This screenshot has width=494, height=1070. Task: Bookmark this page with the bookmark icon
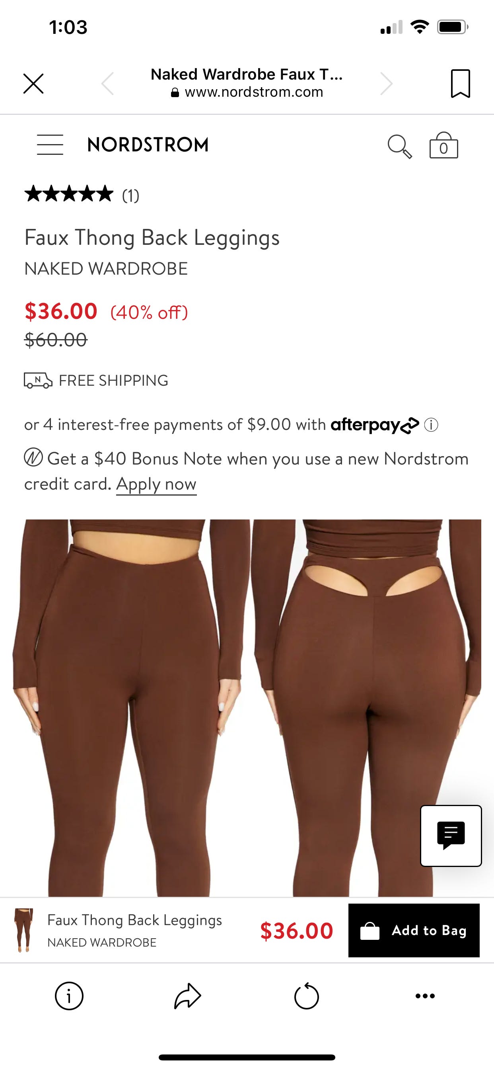[460, 84]
